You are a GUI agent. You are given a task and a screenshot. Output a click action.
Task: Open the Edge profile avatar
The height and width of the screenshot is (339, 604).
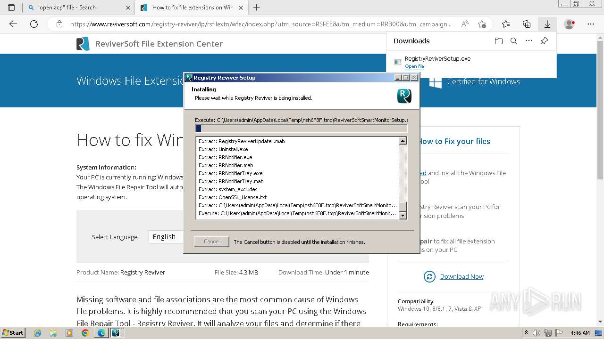[x=570, y=24]
